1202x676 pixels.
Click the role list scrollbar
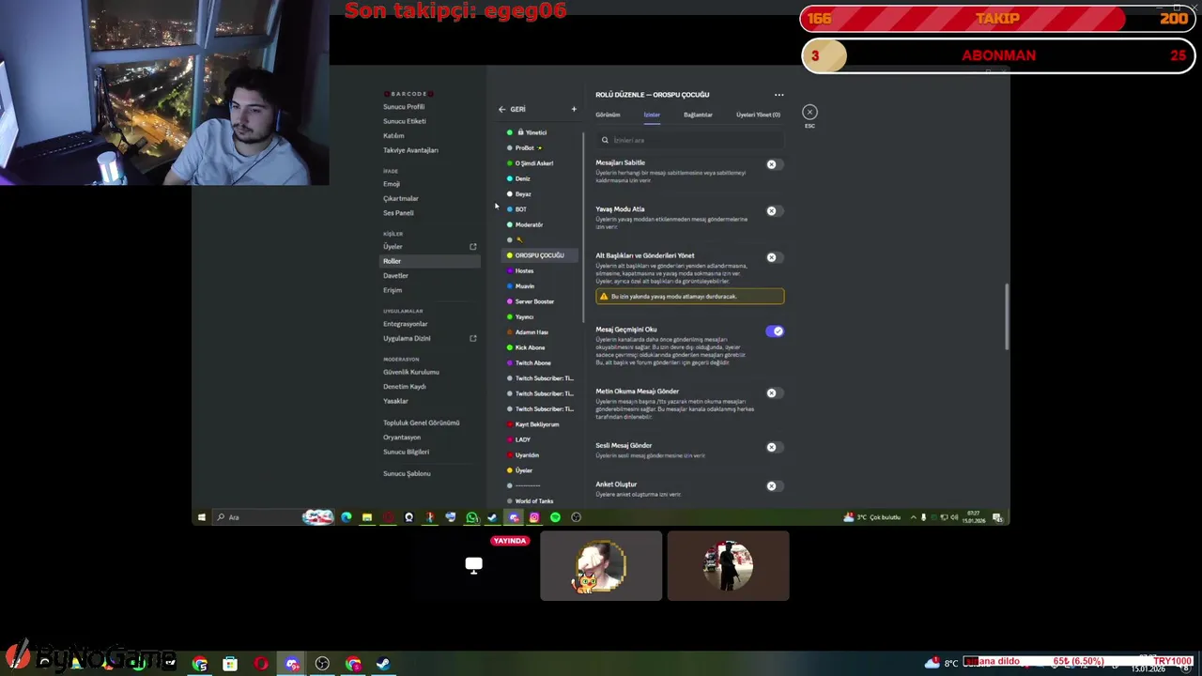tap(583, 225)
